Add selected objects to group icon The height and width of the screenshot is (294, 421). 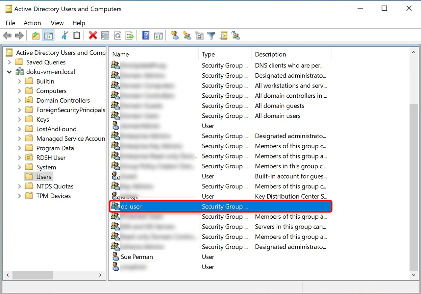click(236, 36)
